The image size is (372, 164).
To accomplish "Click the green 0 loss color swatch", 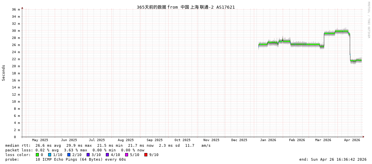I will click(37, 155).
